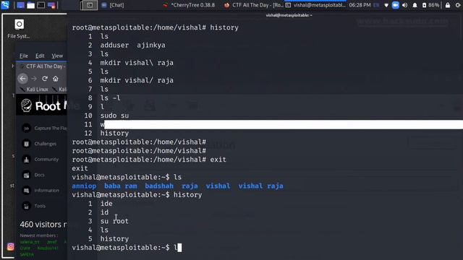Click the Firefox forward arrow button
This screenshot has height=260, width=463.
tap(34, 79)
